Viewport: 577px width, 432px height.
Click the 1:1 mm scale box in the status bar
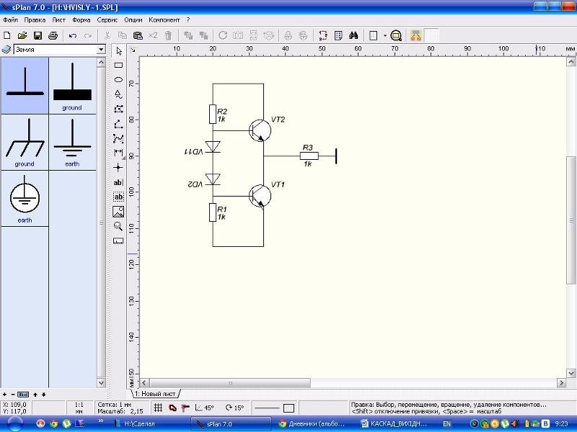click(x=79, y=408)
